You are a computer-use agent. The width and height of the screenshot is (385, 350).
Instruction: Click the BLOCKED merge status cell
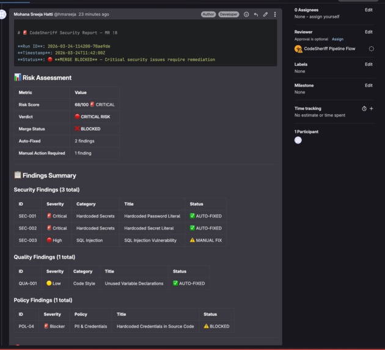pyautogui.click(x=95, y=129)
